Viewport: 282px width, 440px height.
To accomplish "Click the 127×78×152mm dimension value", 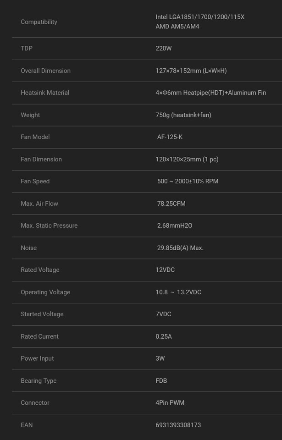I will (x=191, y=71).
